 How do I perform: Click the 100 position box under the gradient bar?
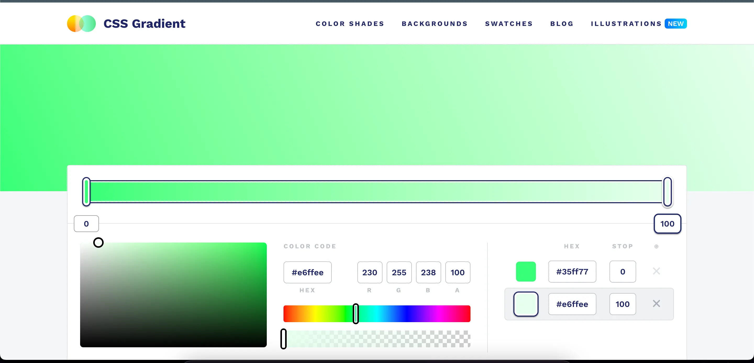click(667, 224)
